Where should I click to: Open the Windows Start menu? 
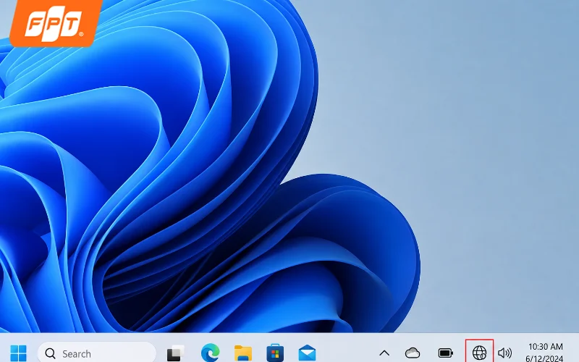point(18,353)
